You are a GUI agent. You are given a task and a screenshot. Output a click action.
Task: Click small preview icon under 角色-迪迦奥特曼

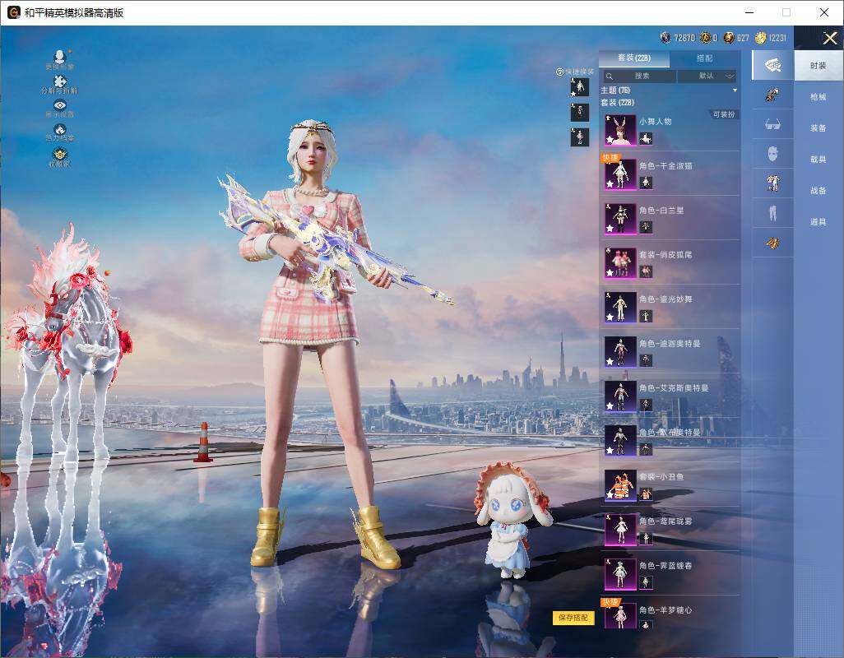(x=646, y=360)
